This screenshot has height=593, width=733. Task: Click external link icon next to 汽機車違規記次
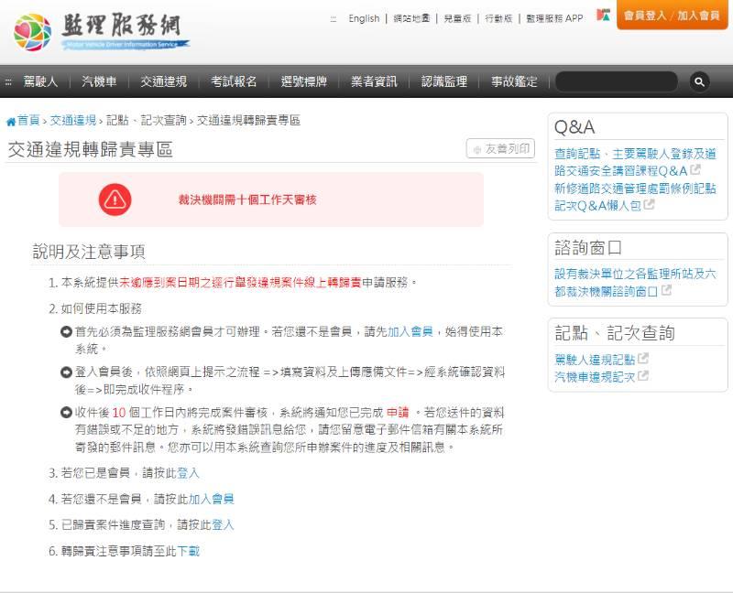pyautogui.click(x=643, y=375)
